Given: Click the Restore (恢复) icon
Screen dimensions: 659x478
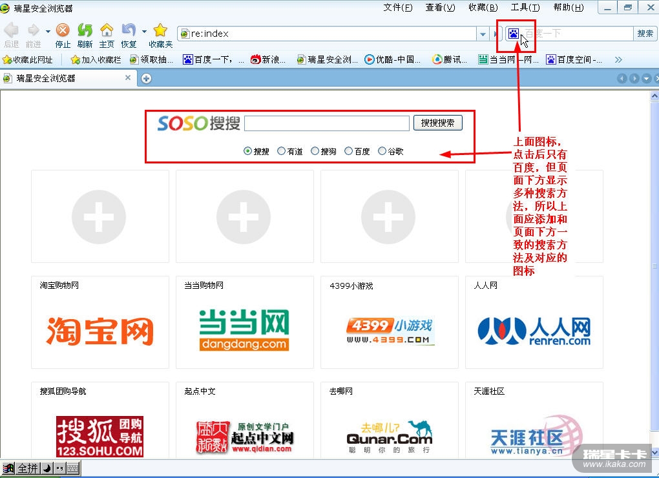Looking at the screenshot, I should (x=129, y=30).
